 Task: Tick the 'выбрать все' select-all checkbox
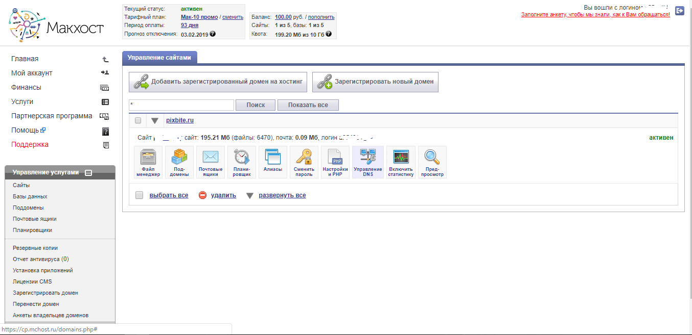coord(139,195)
